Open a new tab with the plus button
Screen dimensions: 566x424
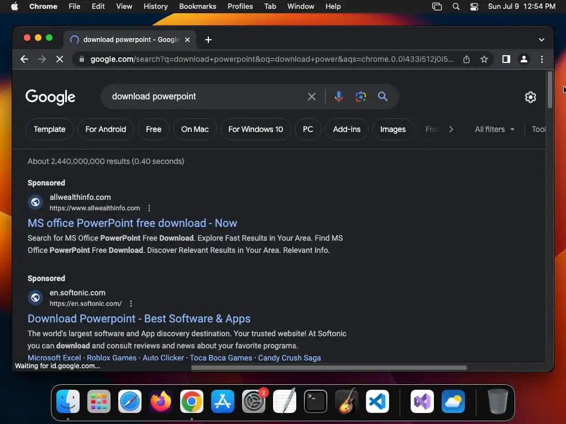[x=208, y=40]
